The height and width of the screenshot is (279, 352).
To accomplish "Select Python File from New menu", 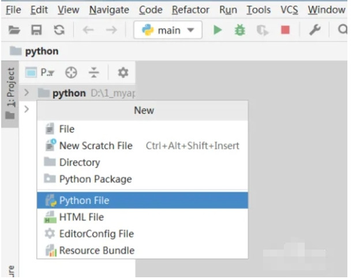I will (x=84, y=200).
